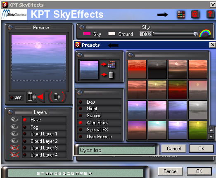The height and width of the screenshot is (178, 216).
Task: Click the main sky preview image
Action: pyautogui.click(x=39, y=62)
